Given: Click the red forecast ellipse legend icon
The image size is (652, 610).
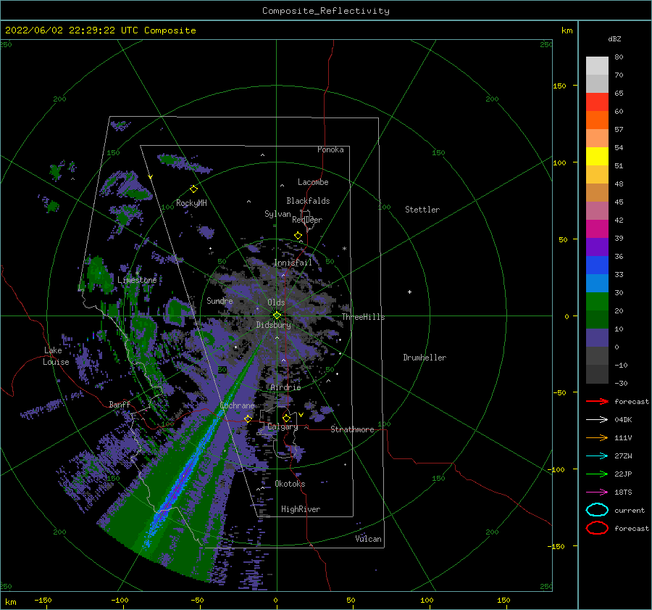Looking at the screenshot, I should [x=597, y=528].
